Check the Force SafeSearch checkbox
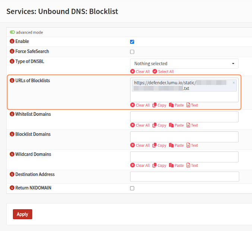This screenshot has width=252, height=231. click(132, 52)
